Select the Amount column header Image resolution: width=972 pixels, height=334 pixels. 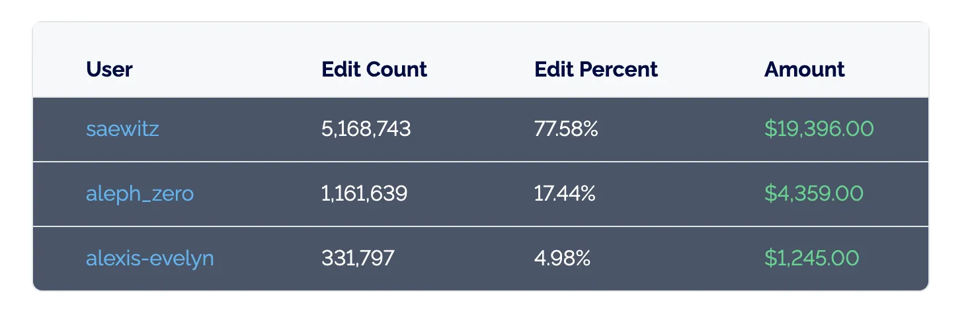(x=804, y=69)
